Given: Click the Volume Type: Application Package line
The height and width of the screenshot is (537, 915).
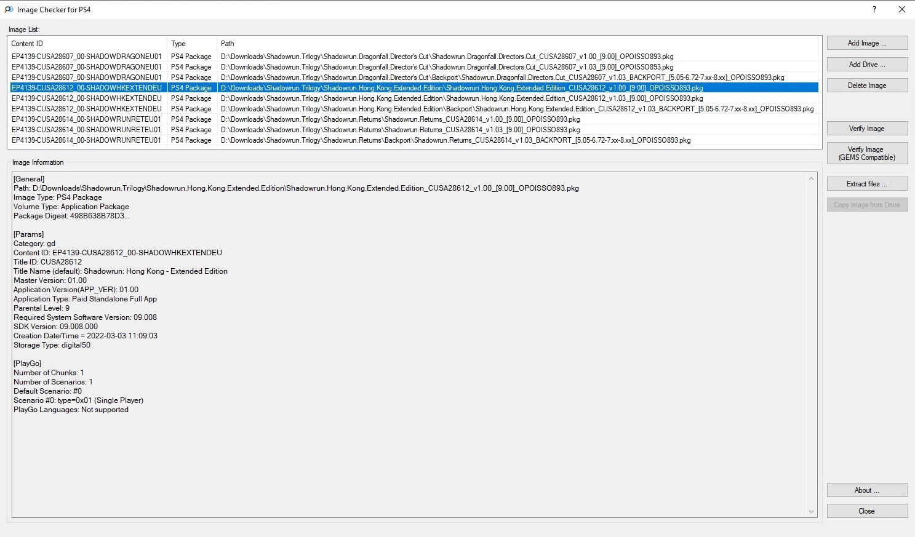Looking at the screenshot, I should point(71,207).
